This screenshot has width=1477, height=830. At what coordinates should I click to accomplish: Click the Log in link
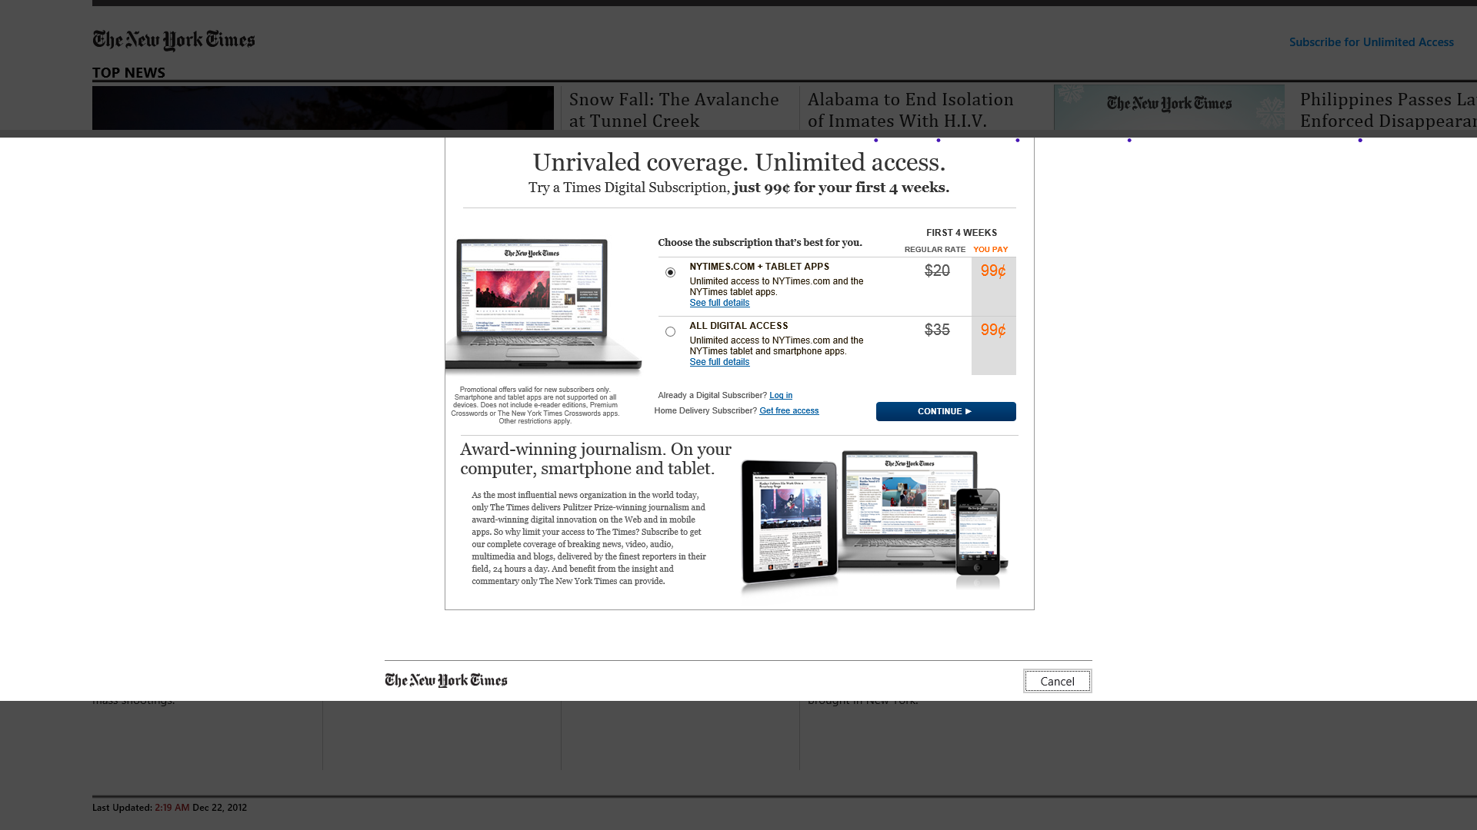coord(780,395)
